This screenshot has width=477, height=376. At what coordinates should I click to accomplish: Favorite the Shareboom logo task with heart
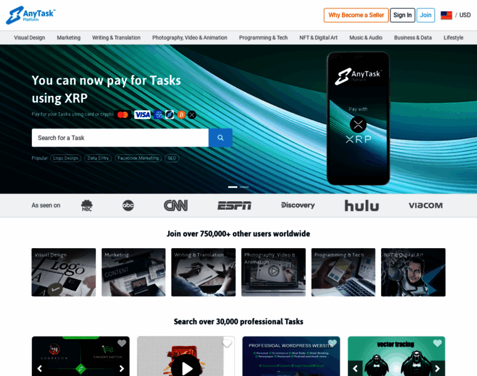pyautogui.click(x=122, y=343)
